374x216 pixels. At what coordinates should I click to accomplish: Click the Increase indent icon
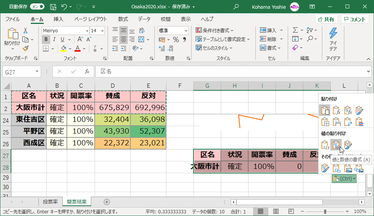click(x=124, y=48)
